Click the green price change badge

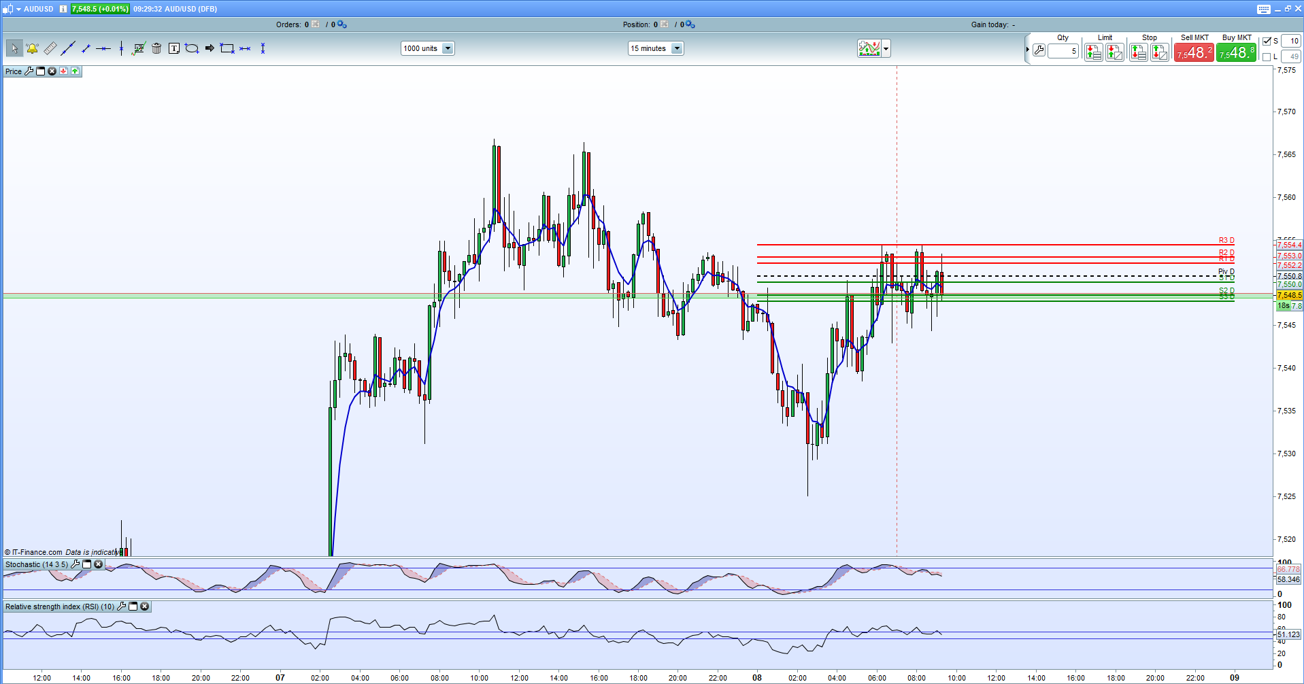(100, 9)
